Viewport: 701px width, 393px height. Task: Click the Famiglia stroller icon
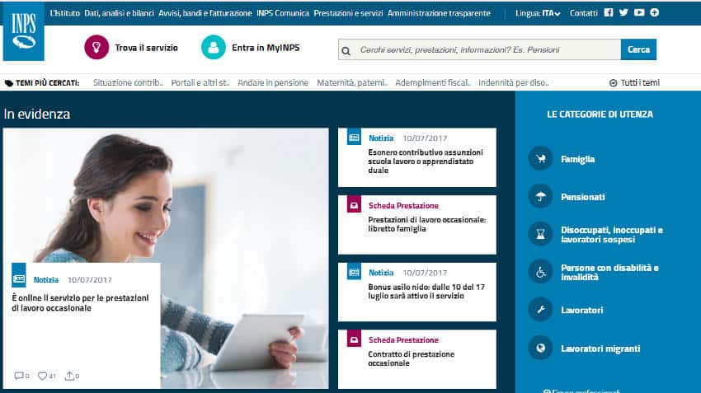(x=540, y=158)
